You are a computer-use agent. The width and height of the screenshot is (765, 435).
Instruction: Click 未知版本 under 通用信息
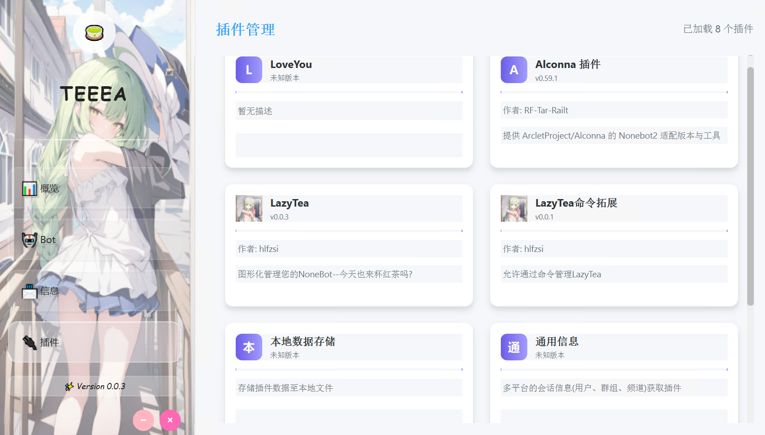(x=550, y=355)
